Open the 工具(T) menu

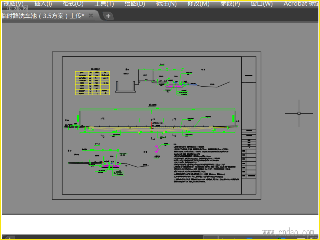pyautogui.click(x=104, y=4)
